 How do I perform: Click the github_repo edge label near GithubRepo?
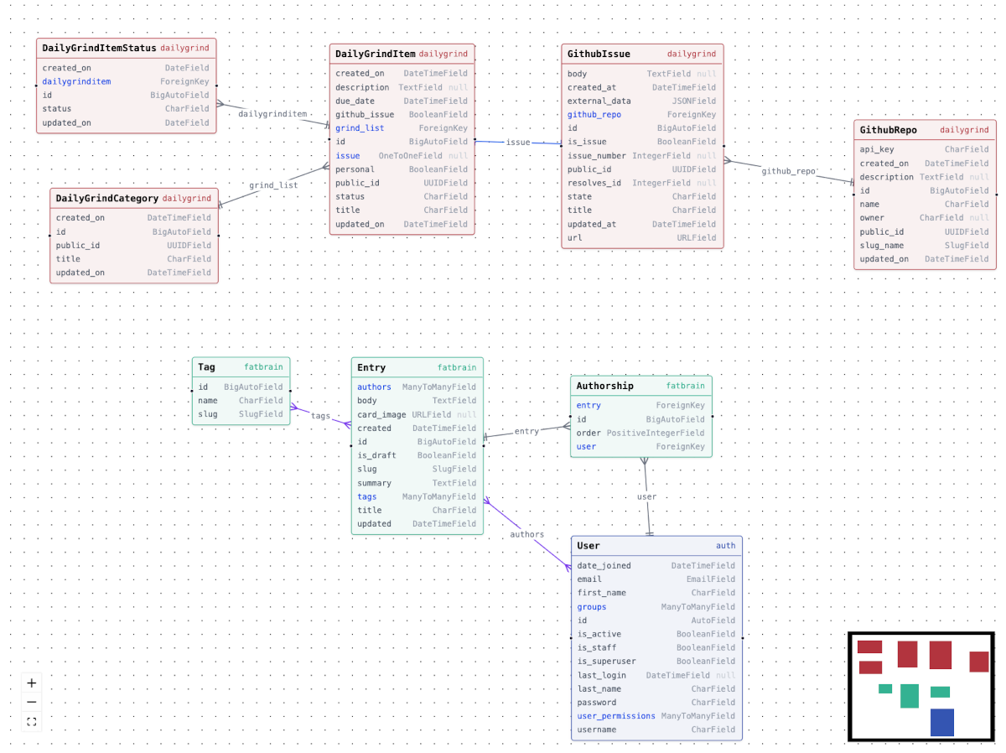(789, 170)
